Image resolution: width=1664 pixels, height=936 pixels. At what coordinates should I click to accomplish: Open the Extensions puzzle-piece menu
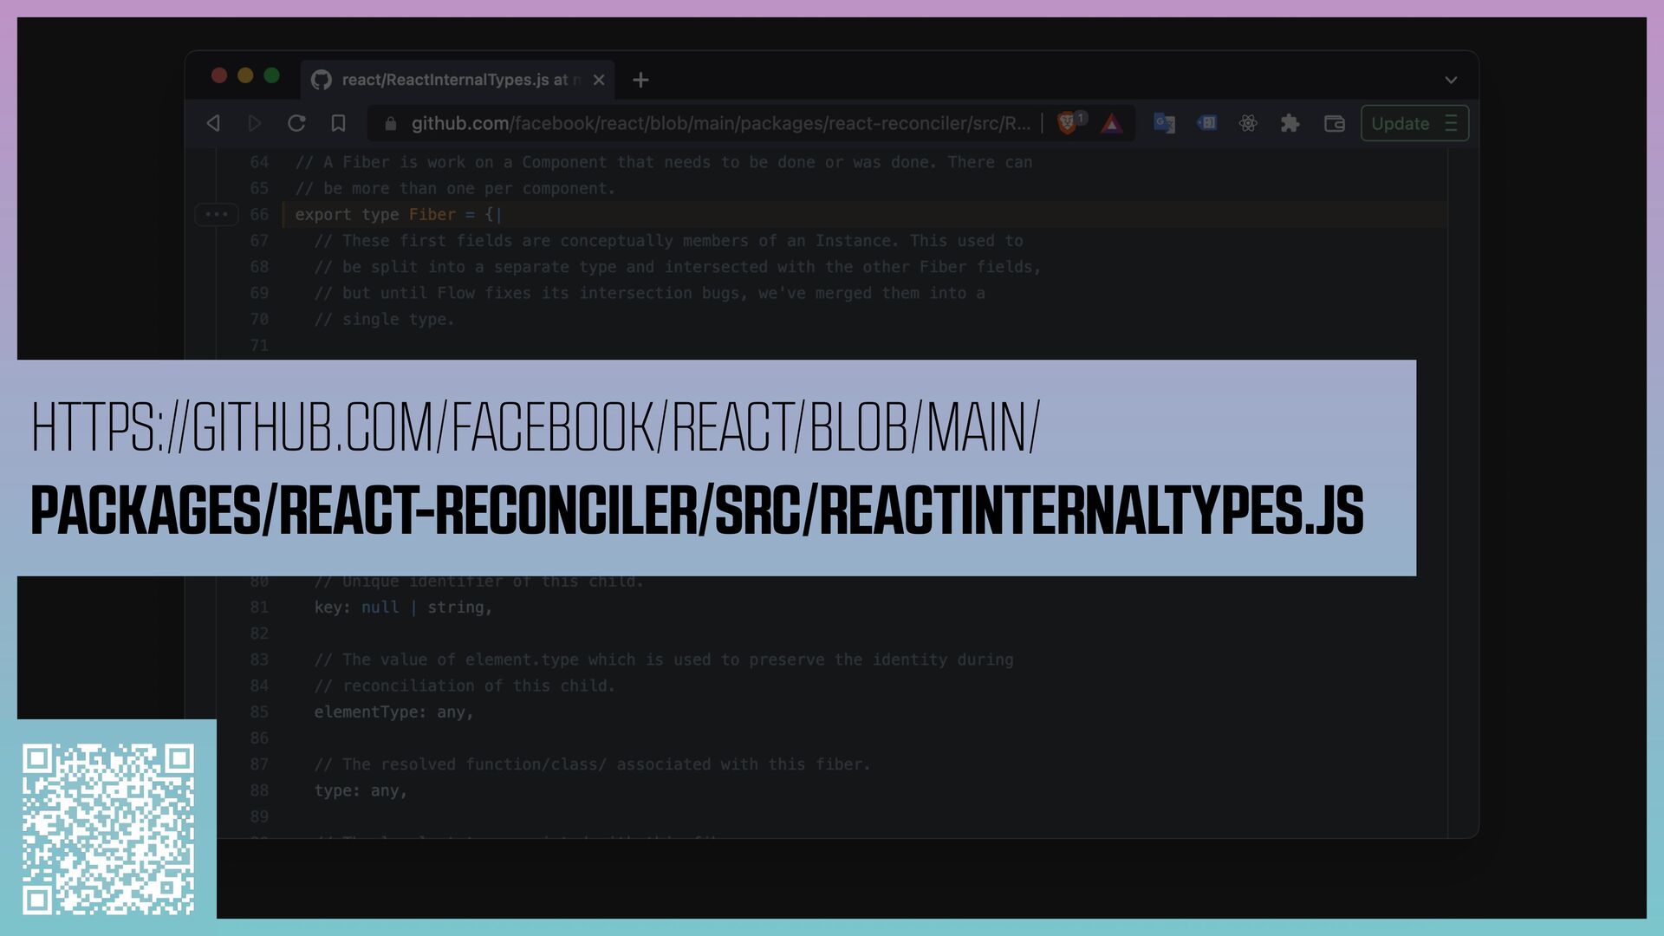click(1290, 123)
